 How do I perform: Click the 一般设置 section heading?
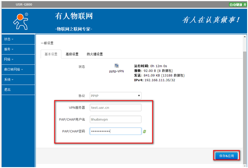point(47,43)
